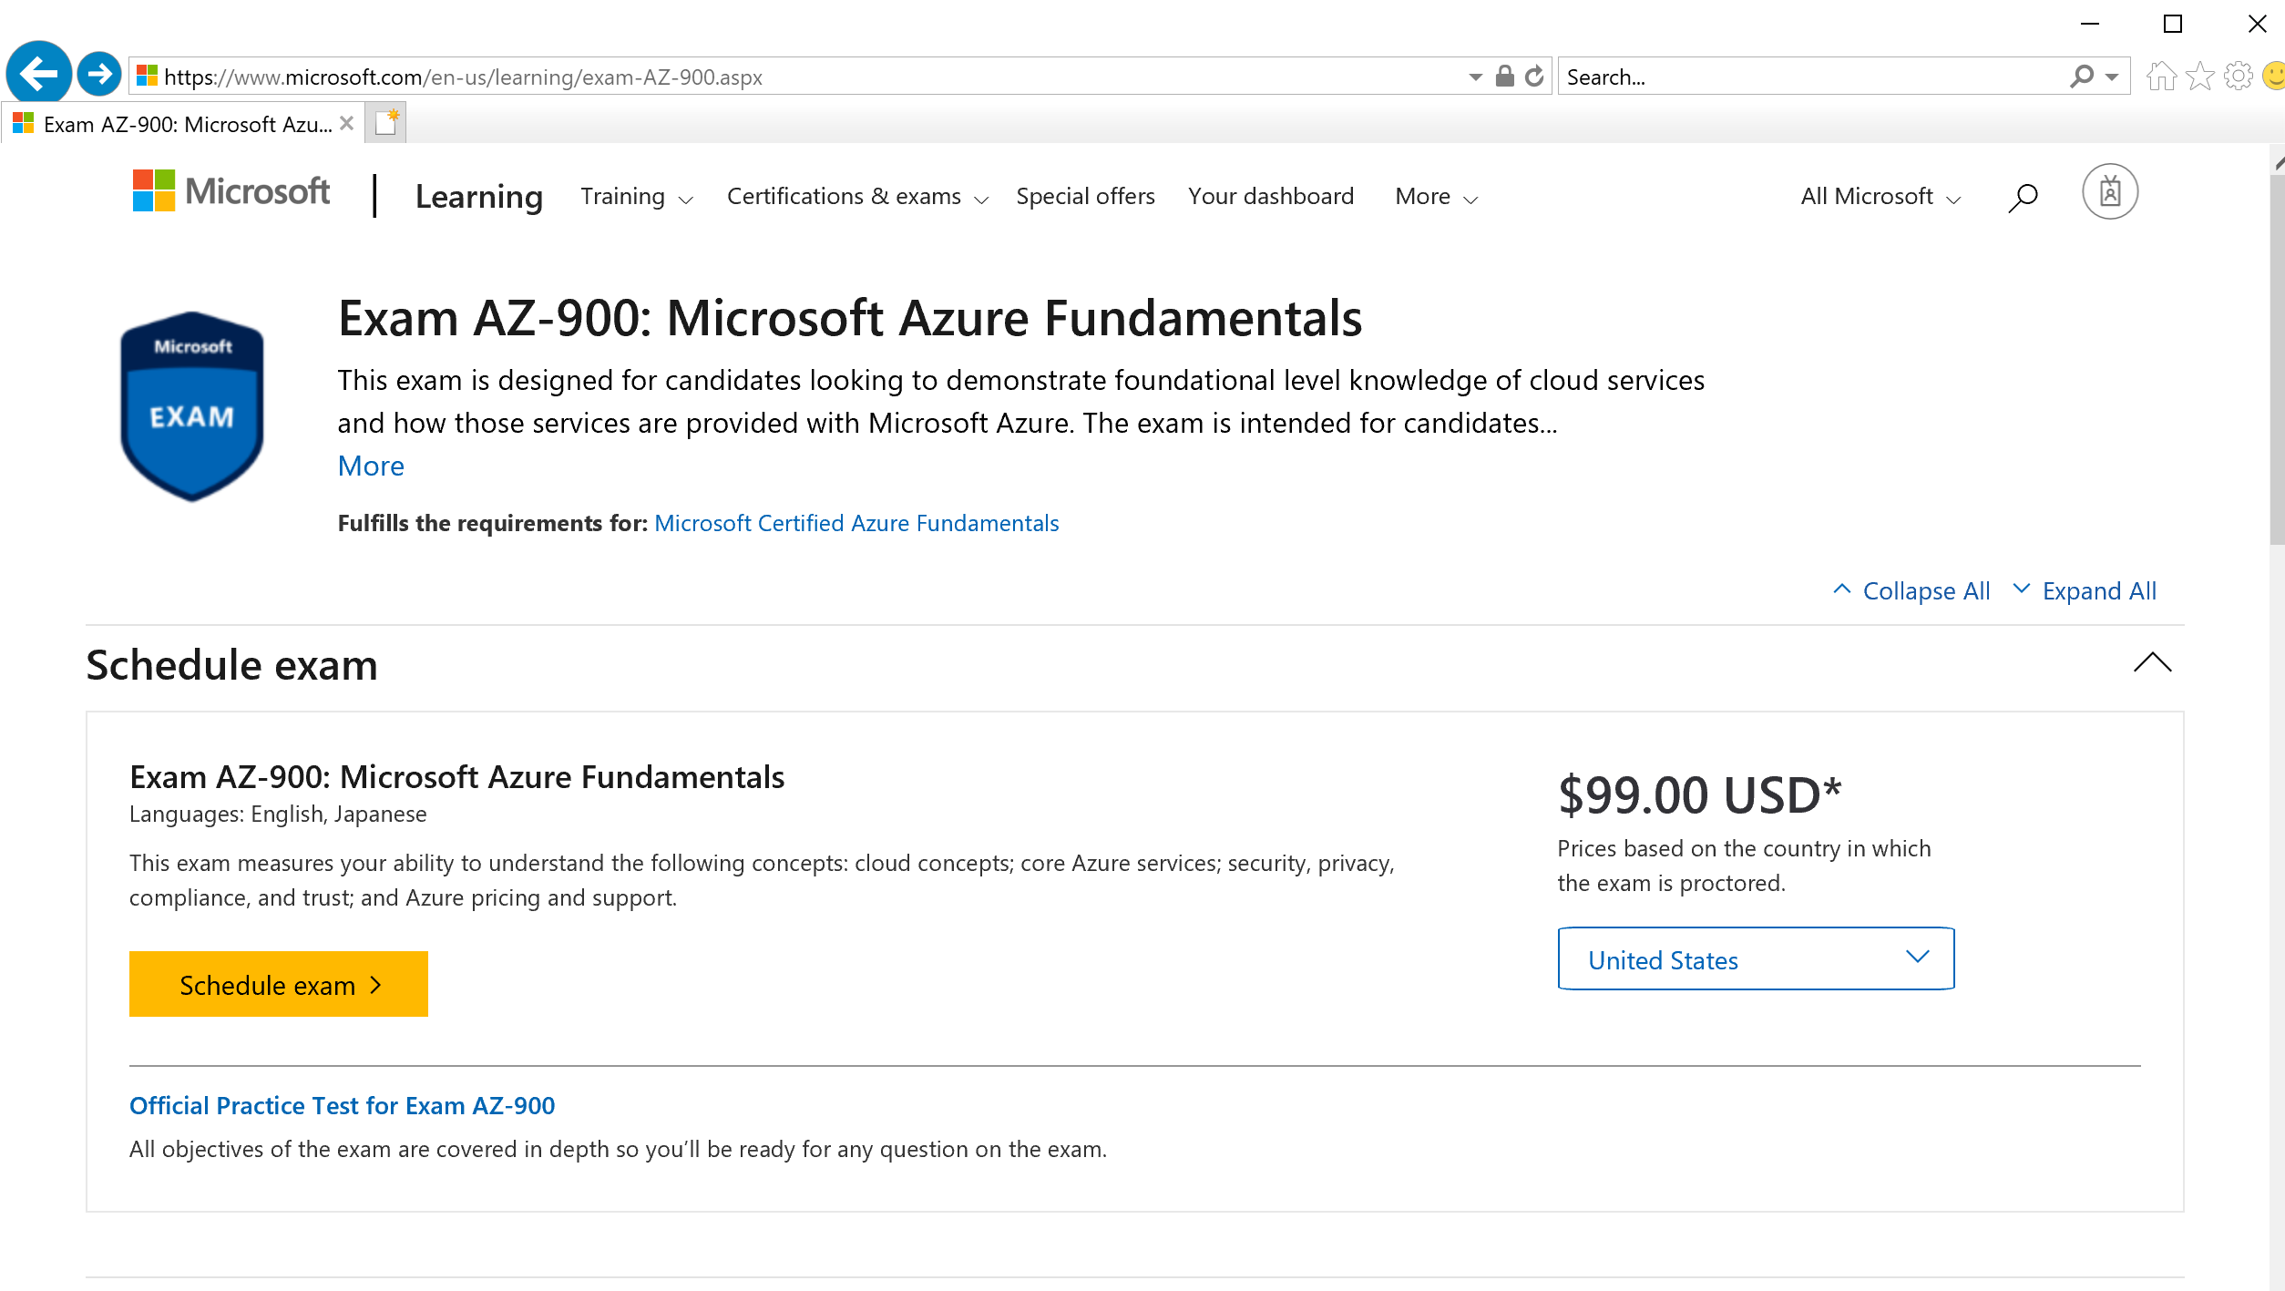The image size is (2285, 1291).
Task: Close the Exam AZ-900 tab
Action: coord(346,124)
